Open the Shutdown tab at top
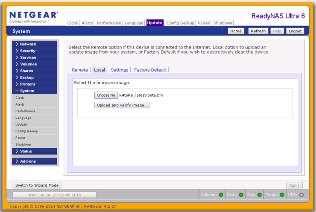This screenshot has width=316, height=212. pyautogui.click(x=222, y=23)
